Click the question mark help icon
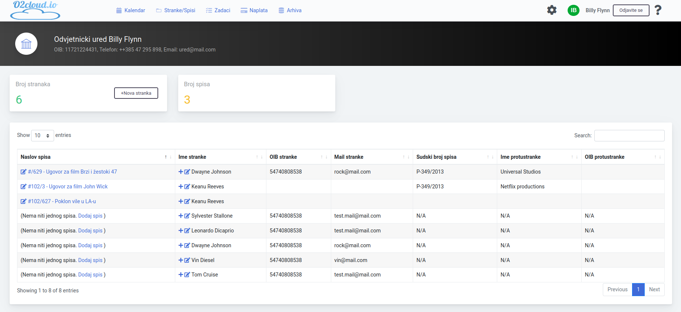Viewport: 681px width, 312px height. 658,10
